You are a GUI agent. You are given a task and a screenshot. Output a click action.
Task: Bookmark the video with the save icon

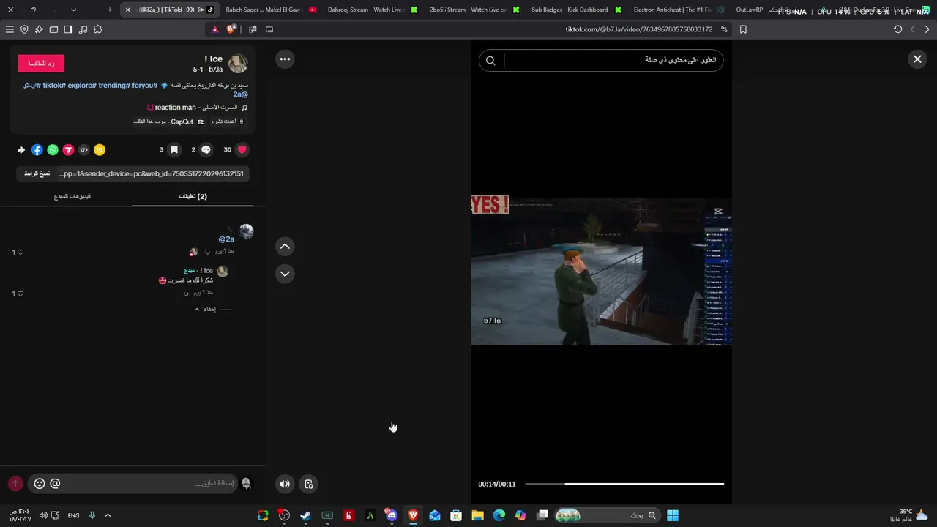point(174,149)
